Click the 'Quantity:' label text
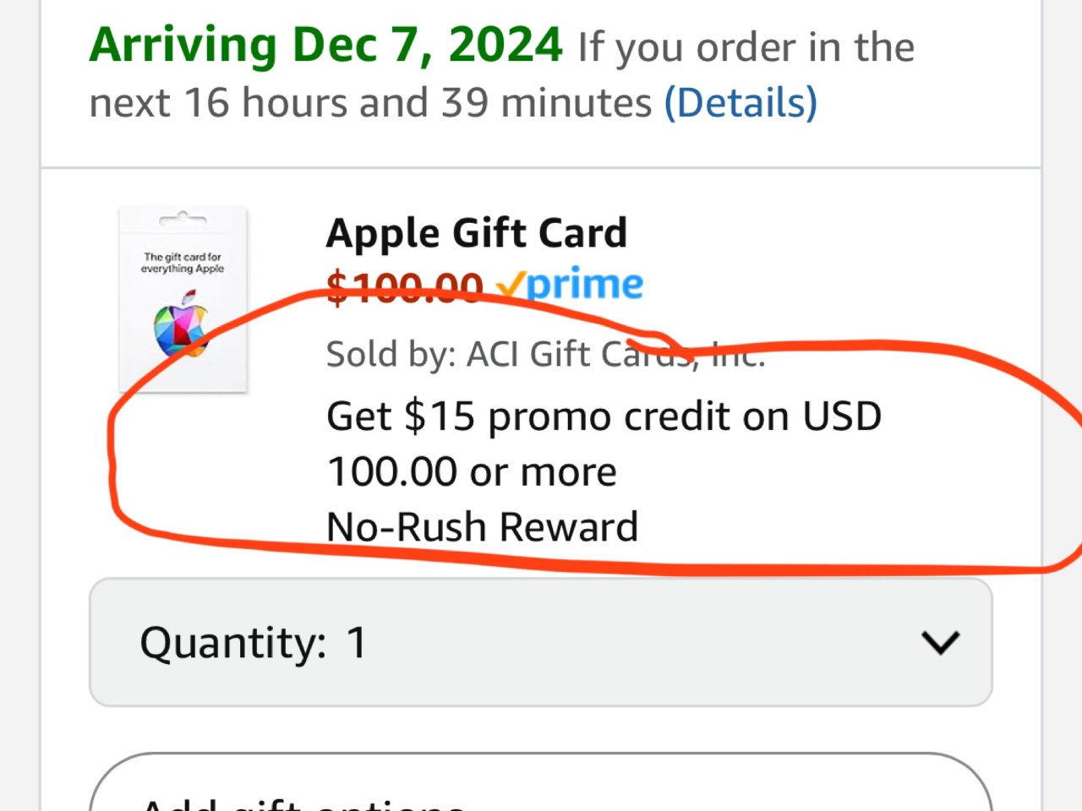 coord(232,643)
